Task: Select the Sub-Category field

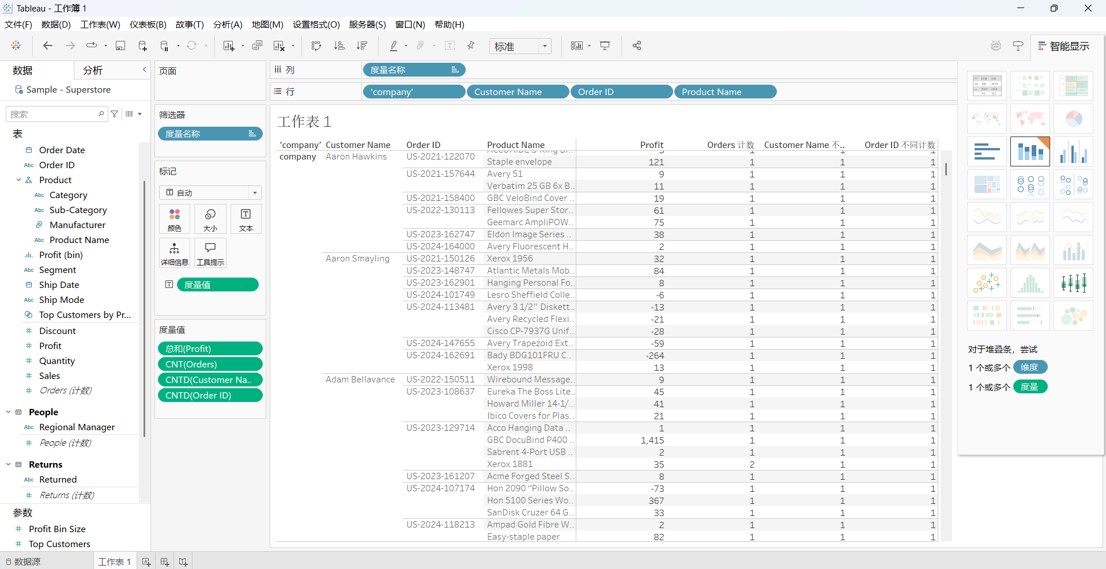Action: (x=78, y=210)
